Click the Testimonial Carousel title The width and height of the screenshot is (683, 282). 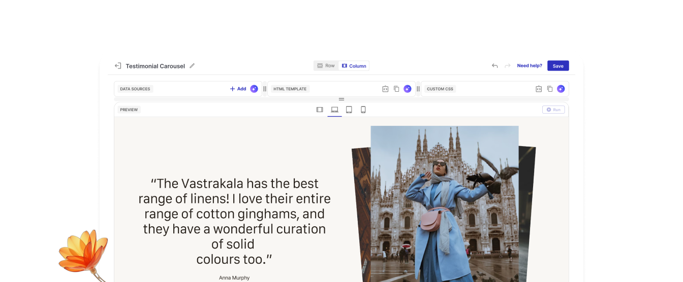156,66
